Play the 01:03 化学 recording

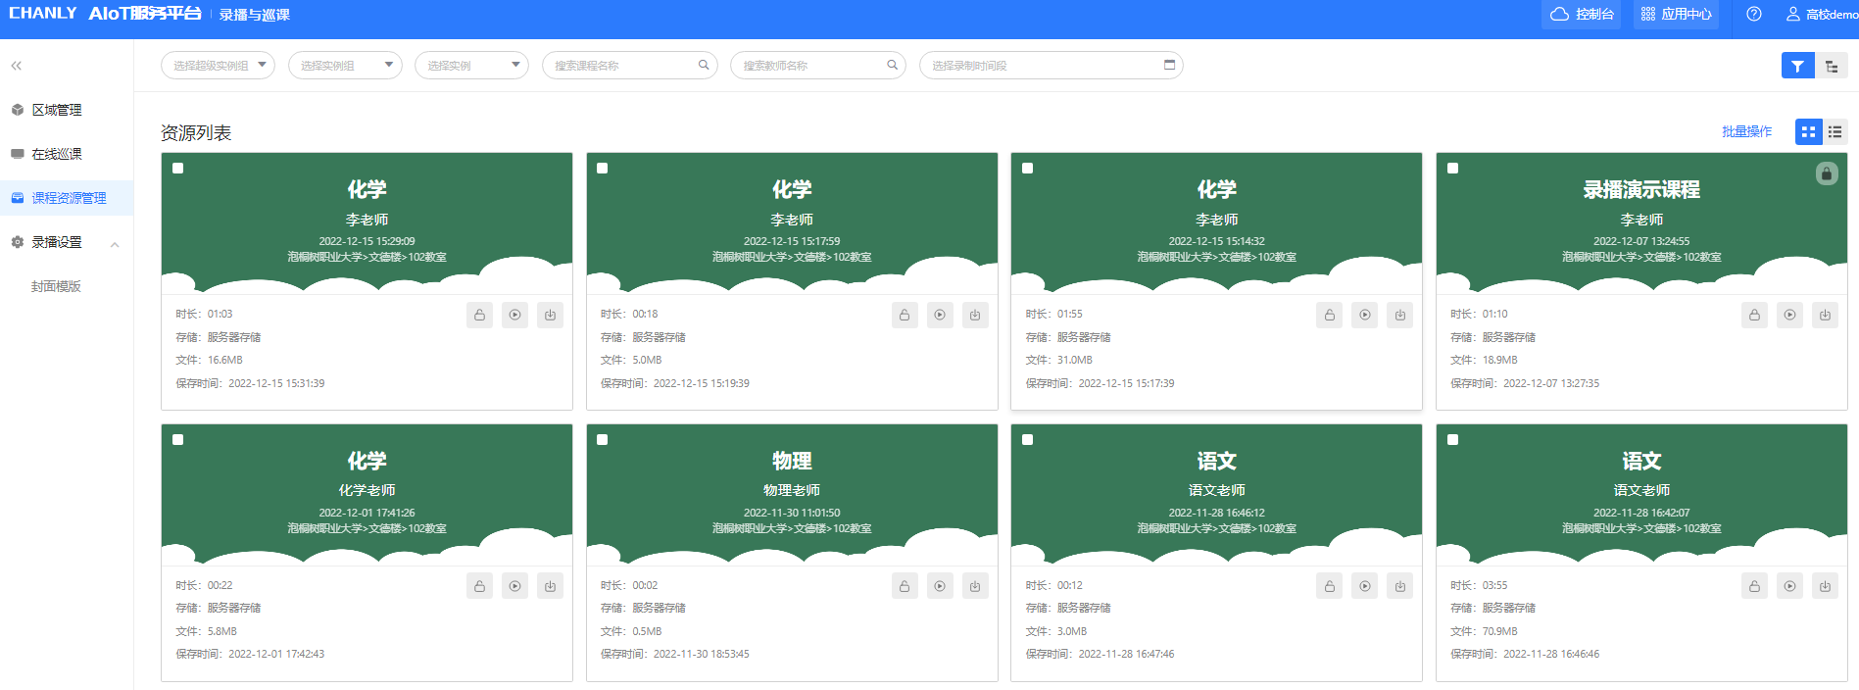coord(514,315)
